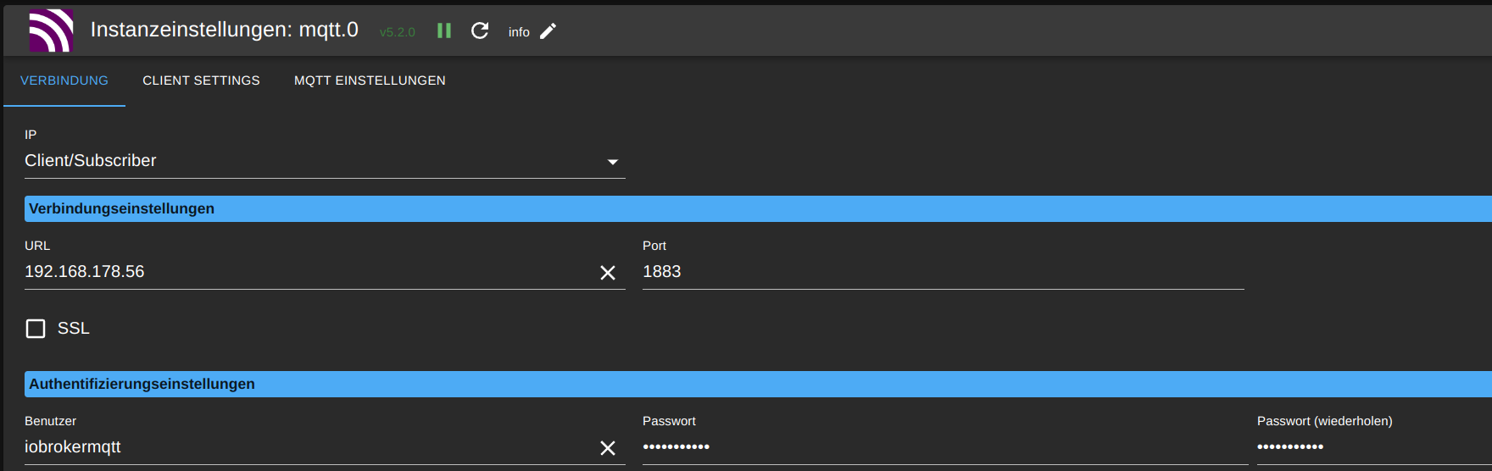The image size is (1492, 471).
Task: Select the Passwort (wiederholen) field
Action: coord(1374,447)
